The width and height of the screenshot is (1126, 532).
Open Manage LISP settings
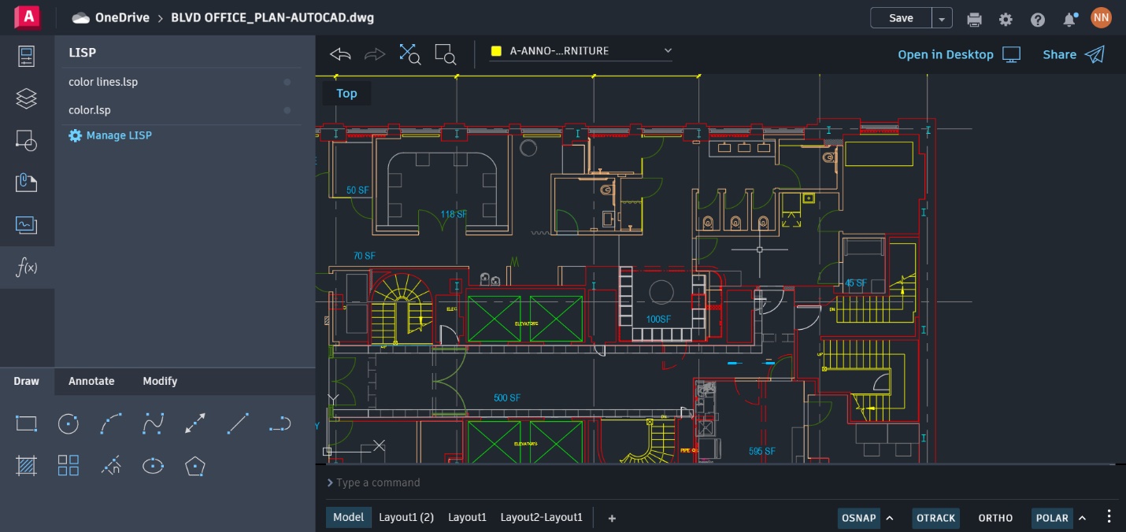point(110,135)
